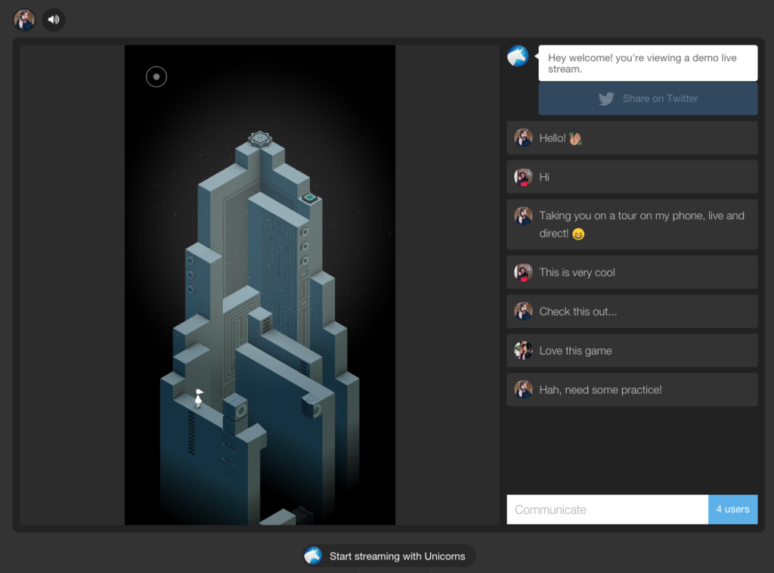The image size is (774, 573).
Task: Open the "4 users" viewer list
Action: pyautogui.click(x=732, y=510)
